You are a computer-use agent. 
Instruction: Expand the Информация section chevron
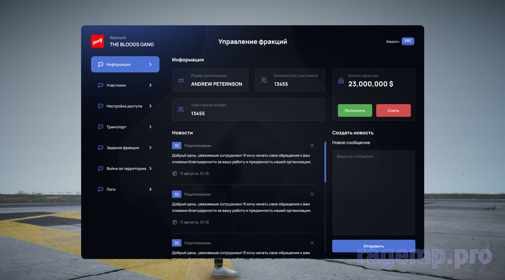point(150,64)
